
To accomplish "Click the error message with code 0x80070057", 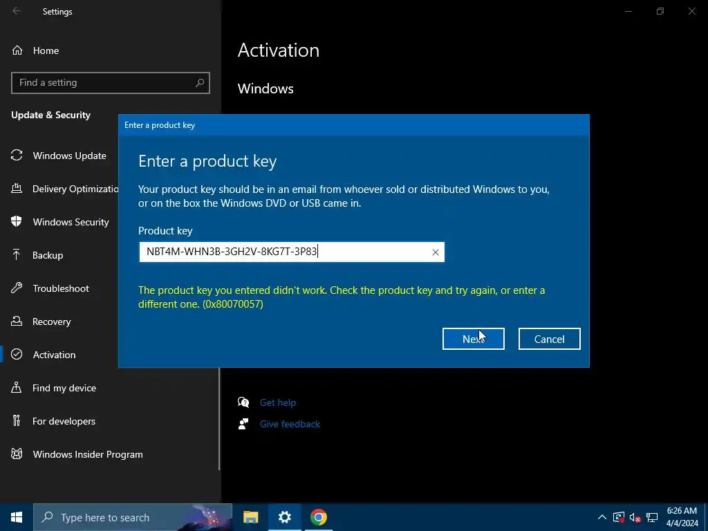I will (x=342, y=297).
